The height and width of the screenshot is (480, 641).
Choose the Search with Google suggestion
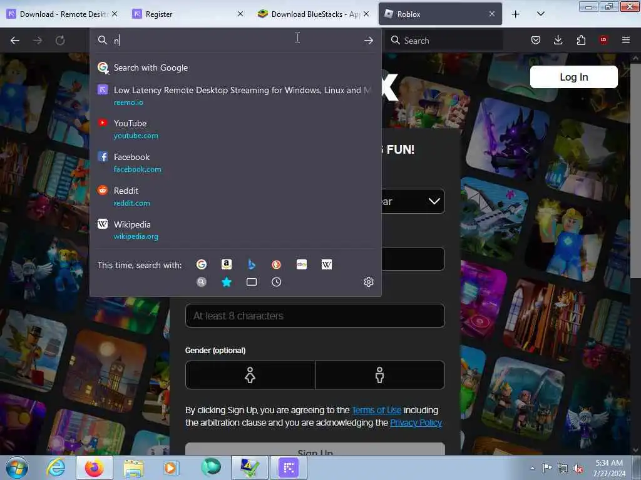pyautogui.click(x=235, y=67)
